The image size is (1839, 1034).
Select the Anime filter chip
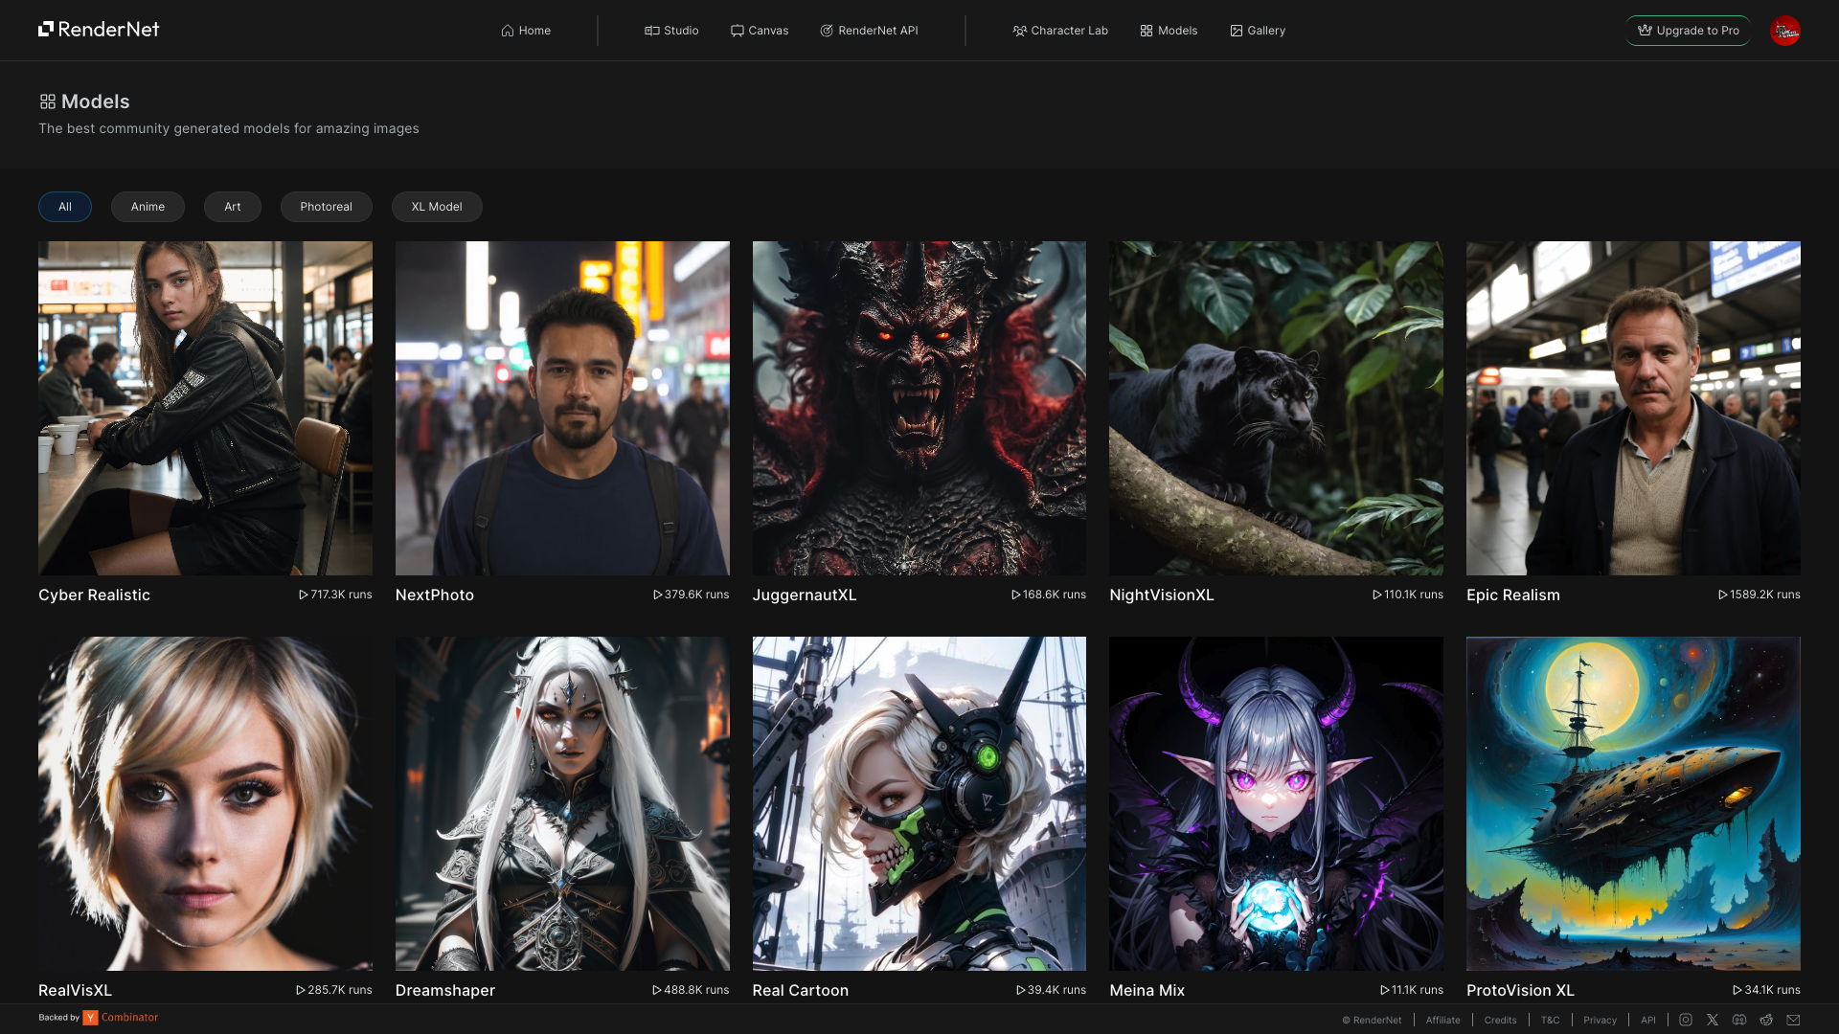148,207
